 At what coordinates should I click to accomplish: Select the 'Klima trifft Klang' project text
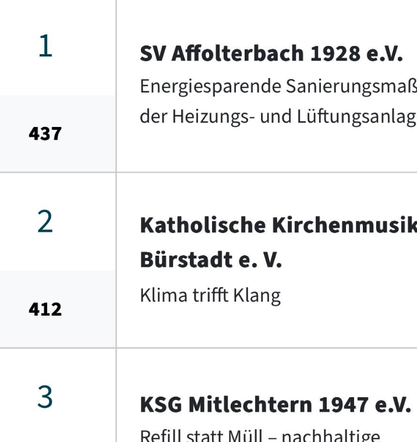(x=210, y=295)
